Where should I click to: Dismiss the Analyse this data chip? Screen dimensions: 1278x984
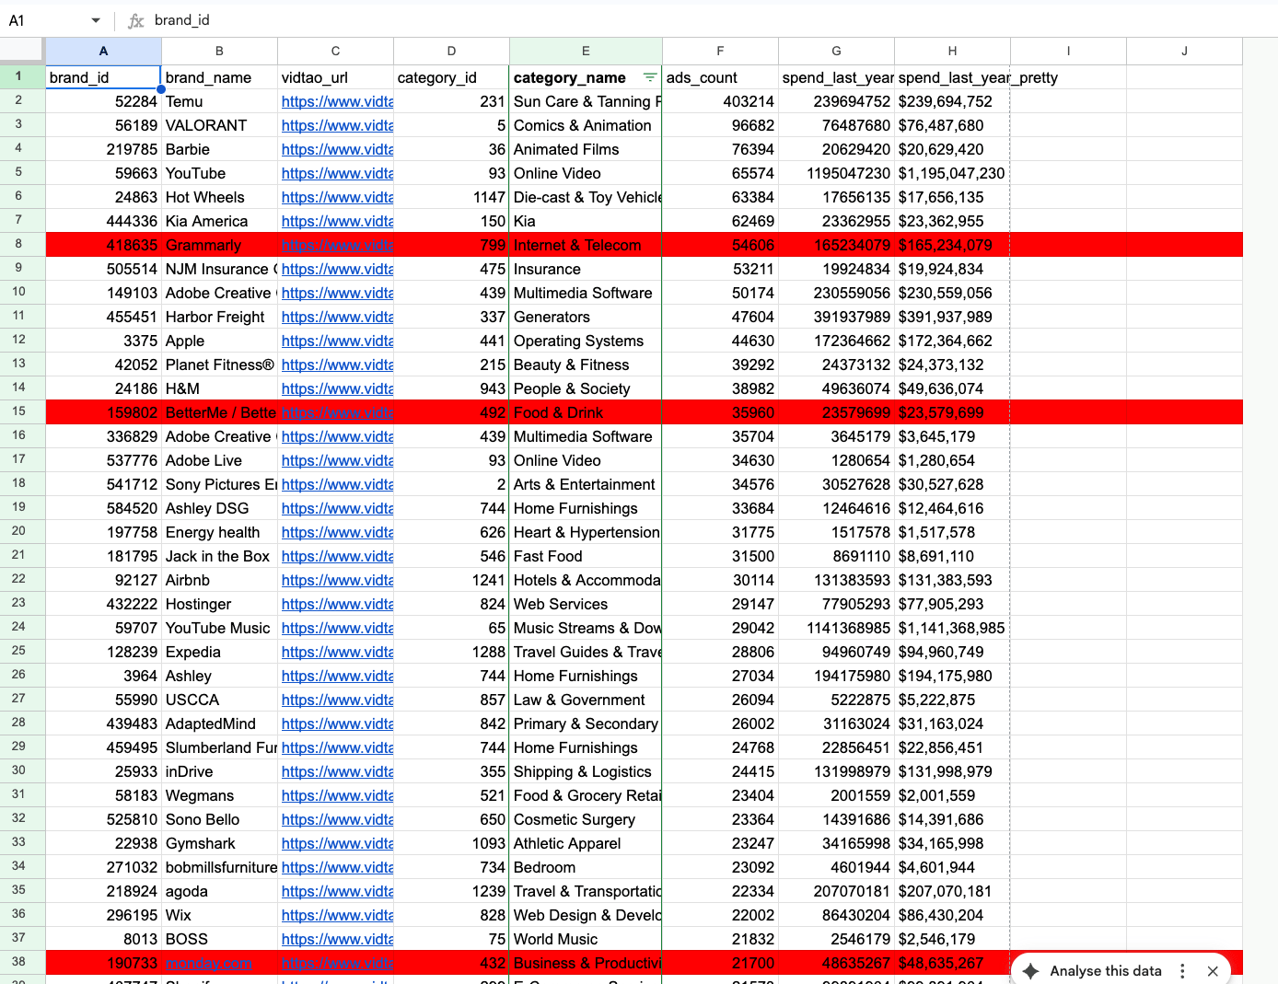click(x=1213, y=971)
